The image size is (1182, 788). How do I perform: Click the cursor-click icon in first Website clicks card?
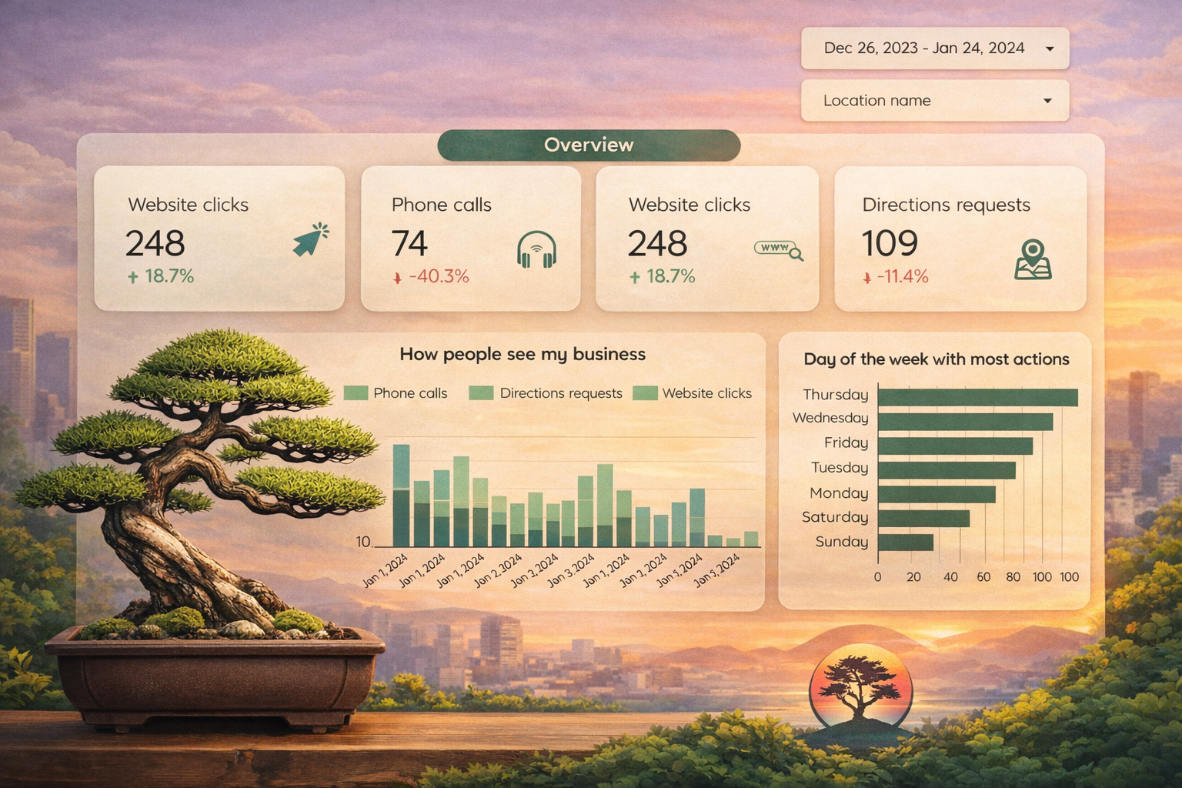point(311,239)
